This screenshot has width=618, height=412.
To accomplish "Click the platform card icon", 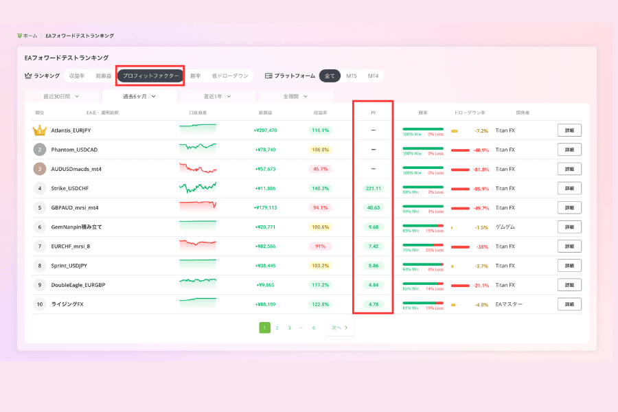I will [x=268, y=76].
